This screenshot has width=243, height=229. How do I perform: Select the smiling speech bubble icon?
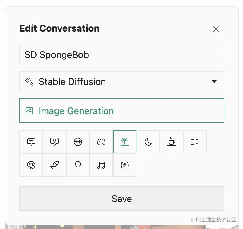pos(54,141)
